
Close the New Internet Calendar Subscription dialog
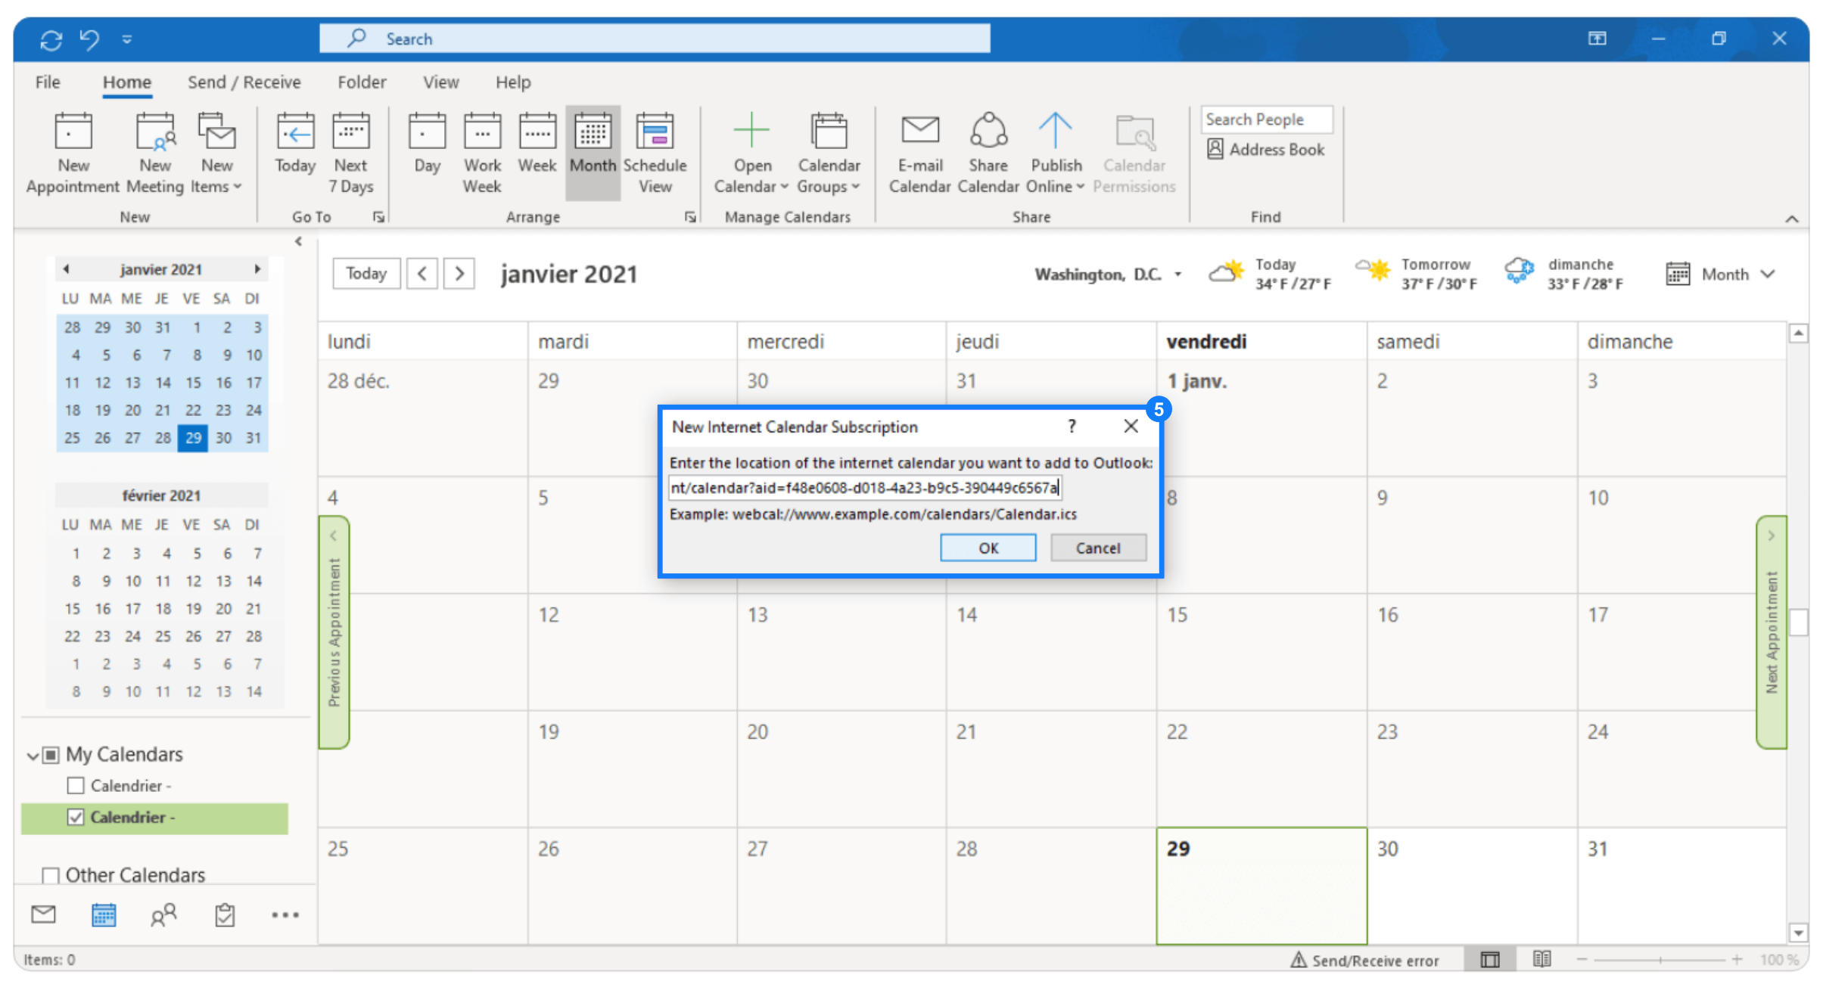pyautogui.click(x=1131, y=427)
